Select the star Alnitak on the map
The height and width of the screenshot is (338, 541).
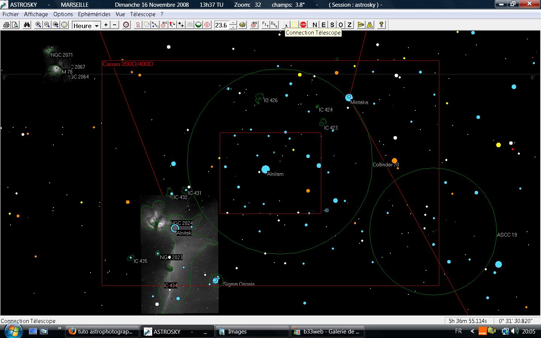click(x=175, y=228)
